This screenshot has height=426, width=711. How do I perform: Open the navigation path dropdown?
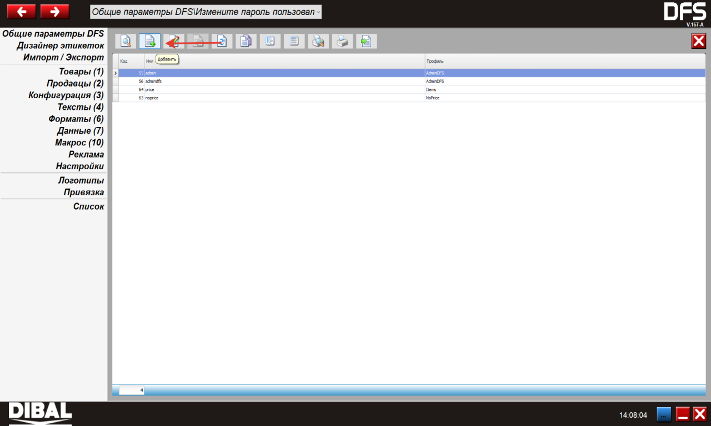click(318, 12)
